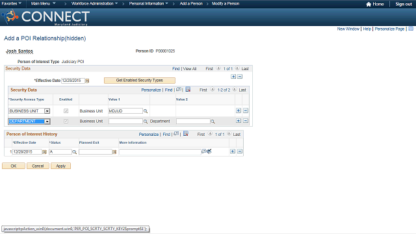Toggle Enabled checkbox for BUSINESS UNIT row
The height and width of the screenshot is (234, 416).
[x=66, y=111]
